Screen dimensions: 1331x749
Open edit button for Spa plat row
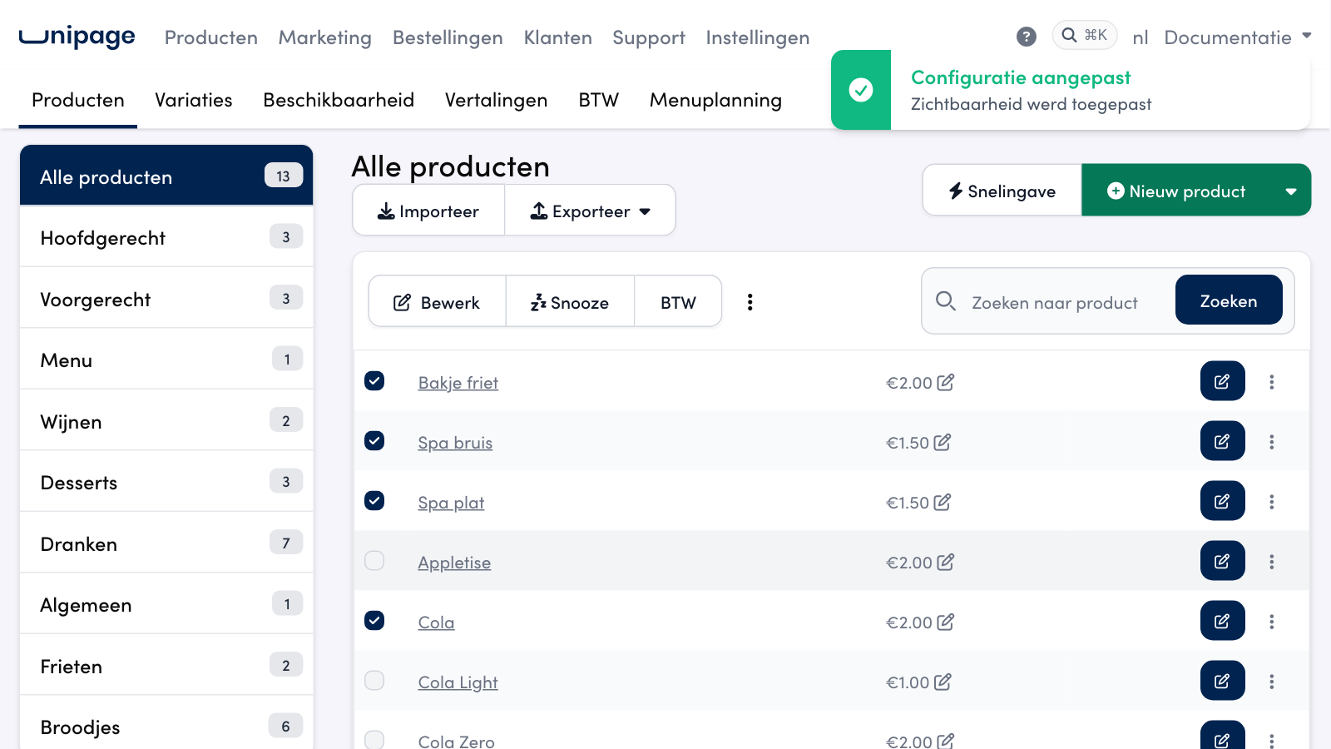[1222, 501]
